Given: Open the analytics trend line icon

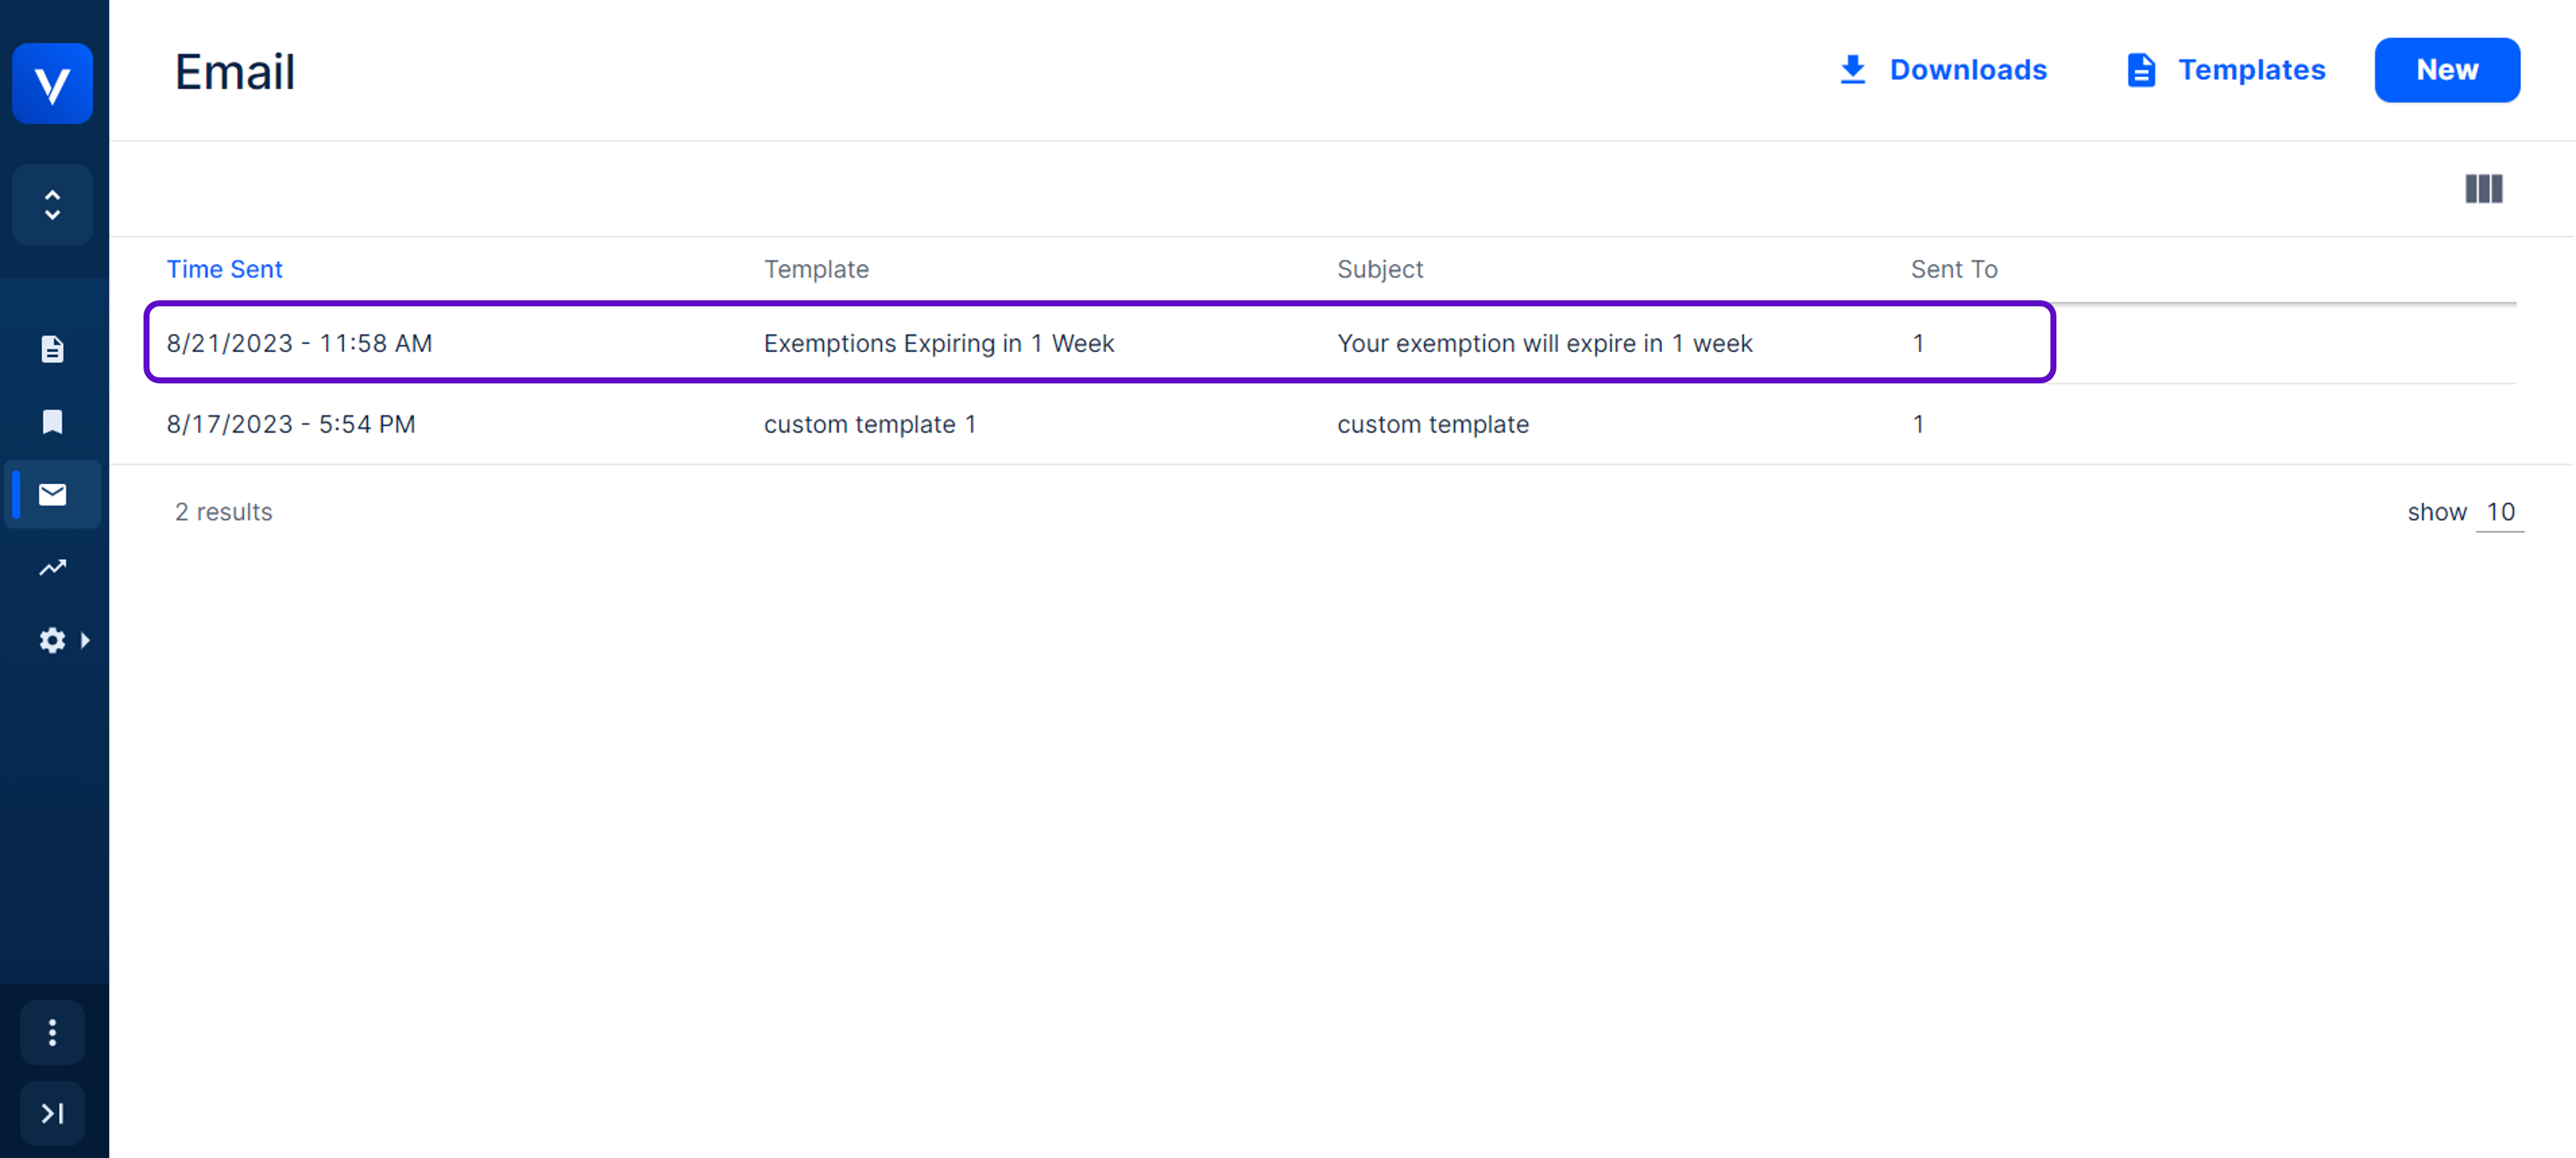Looking at the screenshot, I should 52,568.
